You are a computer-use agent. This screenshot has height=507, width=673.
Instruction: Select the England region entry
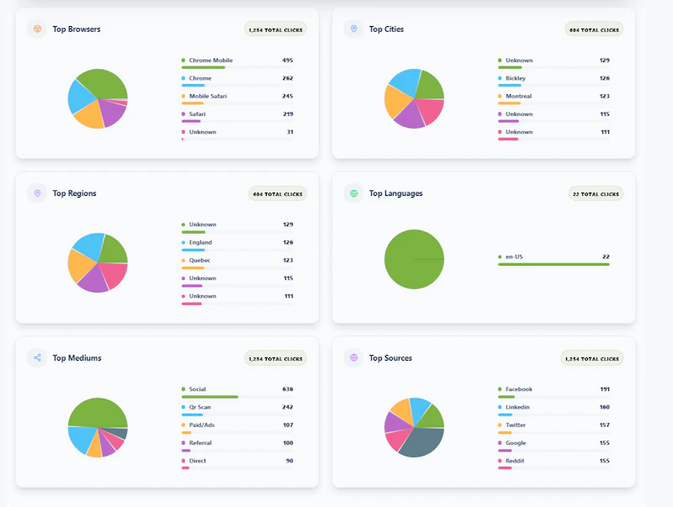[237, 246]
